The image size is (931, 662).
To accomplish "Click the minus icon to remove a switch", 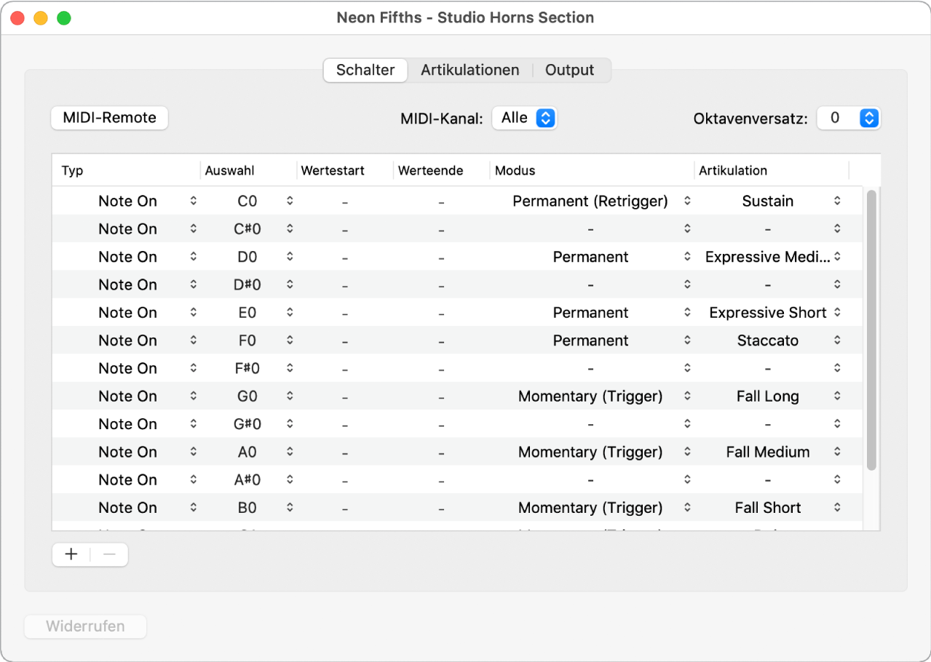I will pyautogui.click(x=109, y=554).
